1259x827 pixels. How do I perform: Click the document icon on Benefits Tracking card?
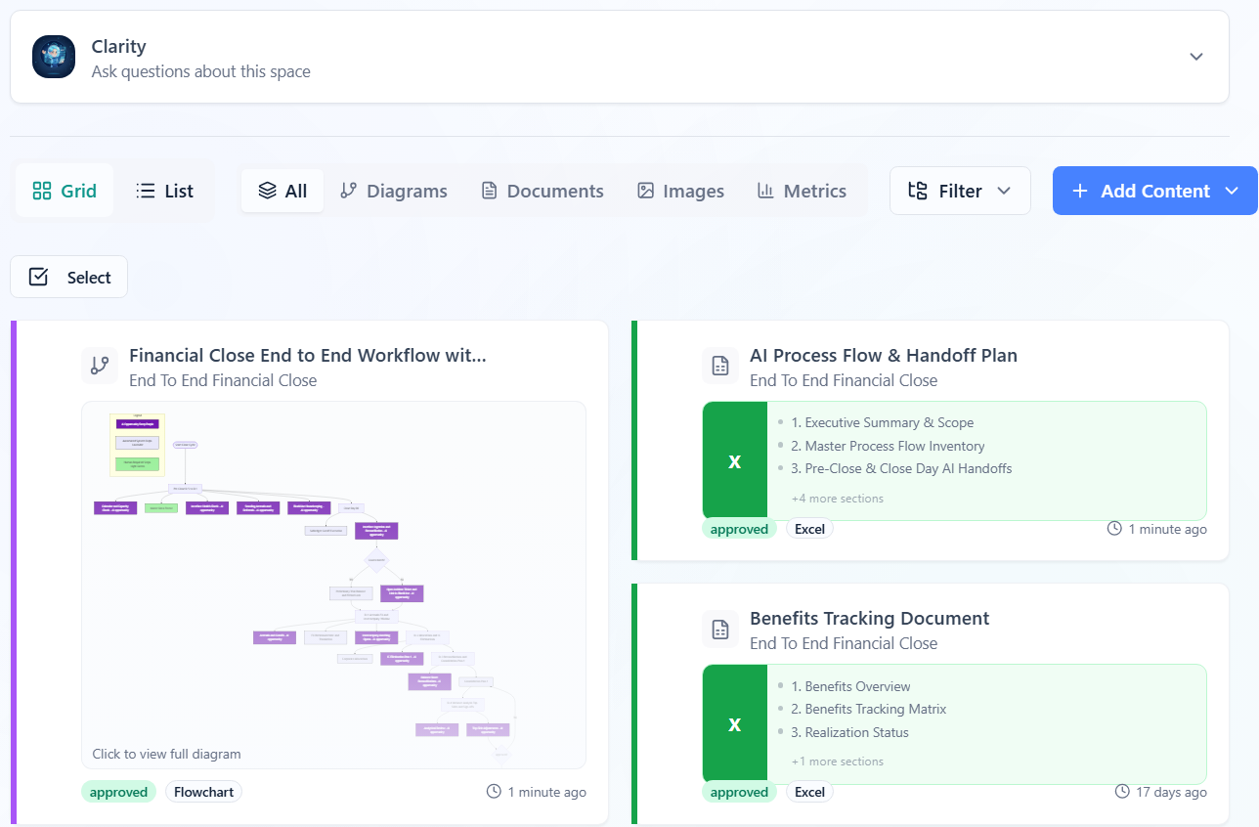(720, 629)
